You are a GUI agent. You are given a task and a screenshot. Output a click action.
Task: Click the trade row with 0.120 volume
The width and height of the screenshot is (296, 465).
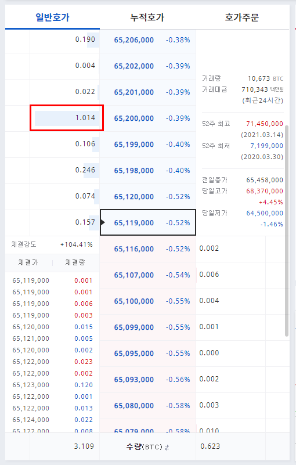click(x=52, y=385)
